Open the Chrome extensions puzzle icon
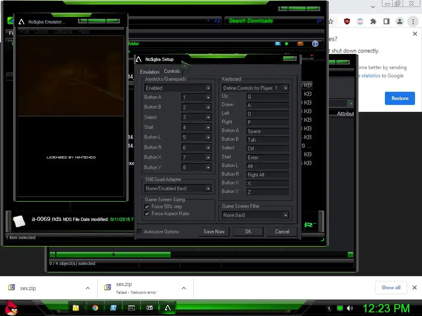The height and width of the screenshot is (316, 422). [x=373, y=21]
